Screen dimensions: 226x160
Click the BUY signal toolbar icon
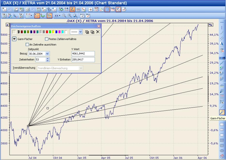point(82,16)
